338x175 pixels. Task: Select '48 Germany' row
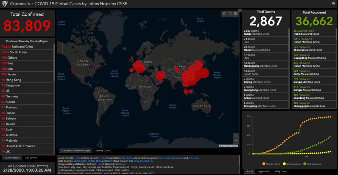coord(27,96)
